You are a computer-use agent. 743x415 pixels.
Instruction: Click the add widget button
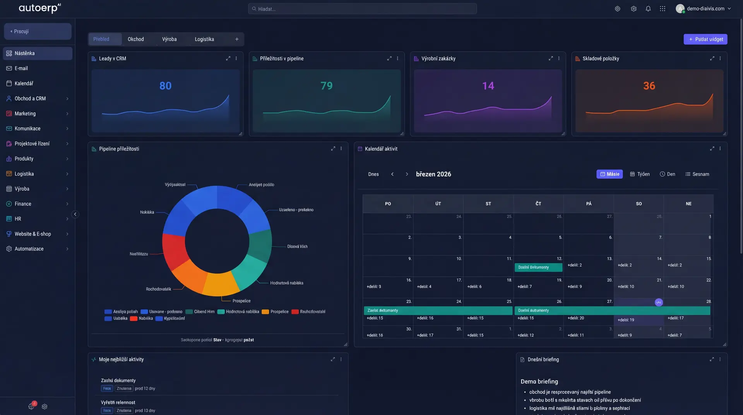point(705,39)
